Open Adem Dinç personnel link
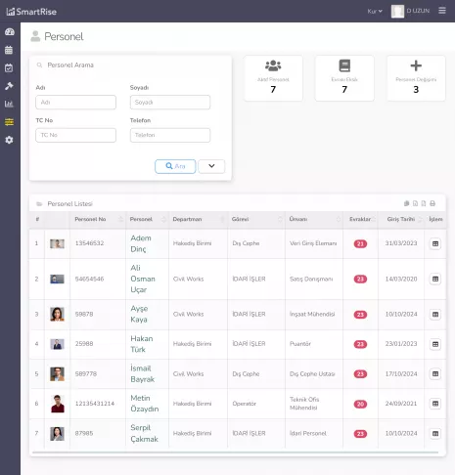This screenshot has height=475, width=455. pos(141,243)
